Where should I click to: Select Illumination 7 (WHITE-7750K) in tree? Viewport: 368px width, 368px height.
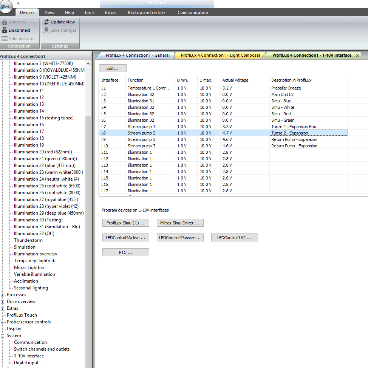(x=43, y=63)
